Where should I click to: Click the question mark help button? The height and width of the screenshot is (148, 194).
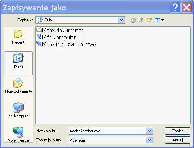(x=175, y=8)
